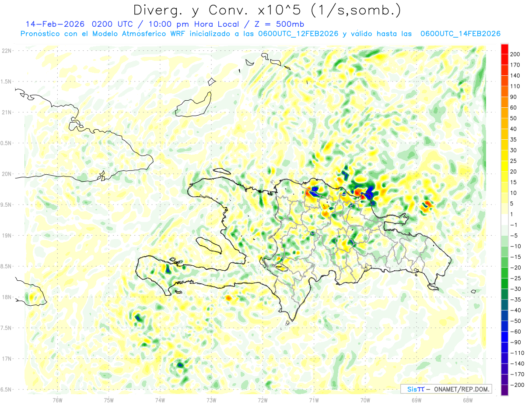Click the positive "110" colorbar value
This screenshot has width=525, height=406.
(515, 86)
